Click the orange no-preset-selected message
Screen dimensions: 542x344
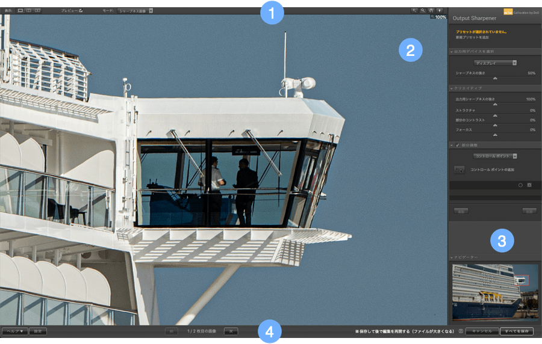click(x=481, y=32)
